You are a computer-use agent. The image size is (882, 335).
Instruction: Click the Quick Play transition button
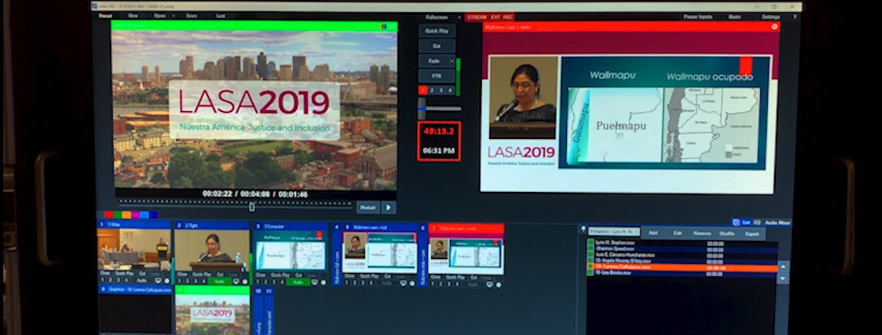pyautogui.click(x=437, y=31)
